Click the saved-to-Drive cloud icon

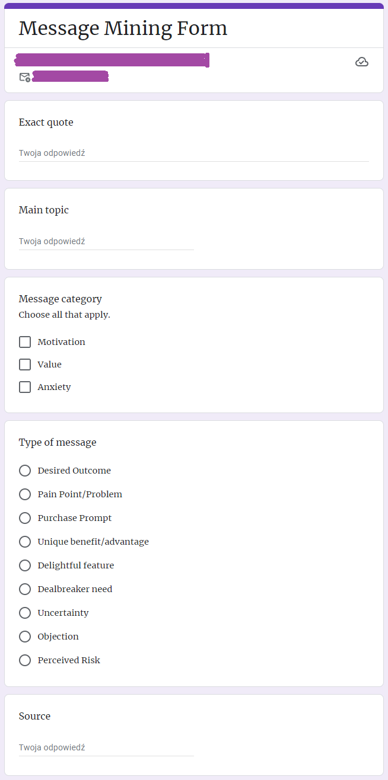coord(362,62)
